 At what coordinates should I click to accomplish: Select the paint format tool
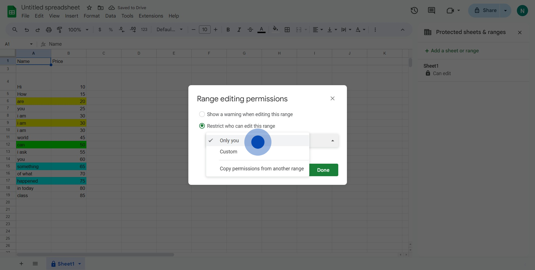60,30
